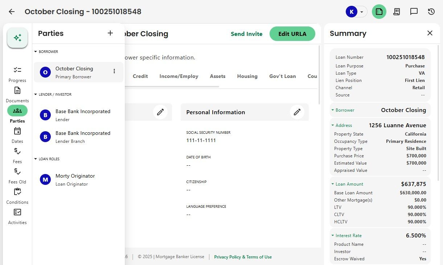
Task: Open the Conditions clipboard section
Action: pyautogui.click(x=17, y=196)
